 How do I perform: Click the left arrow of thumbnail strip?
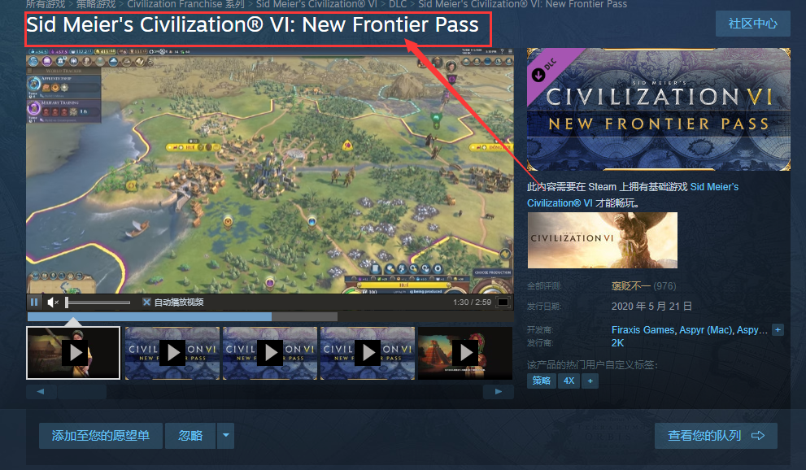pyautogui.click(x=41, y=391)
